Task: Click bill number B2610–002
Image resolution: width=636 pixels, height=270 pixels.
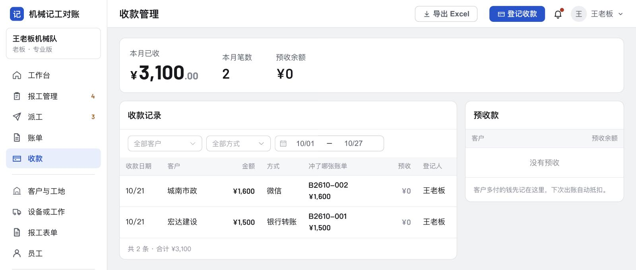Action: click(x=328, y=185)
